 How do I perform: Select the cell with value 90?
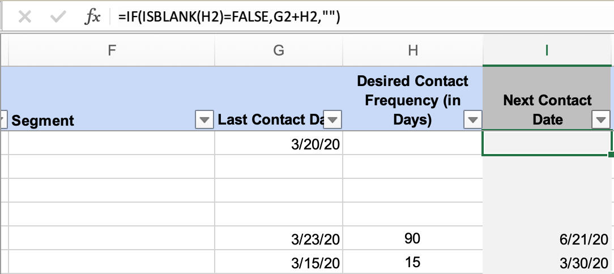pyautogui.click(x=412, y=239)
